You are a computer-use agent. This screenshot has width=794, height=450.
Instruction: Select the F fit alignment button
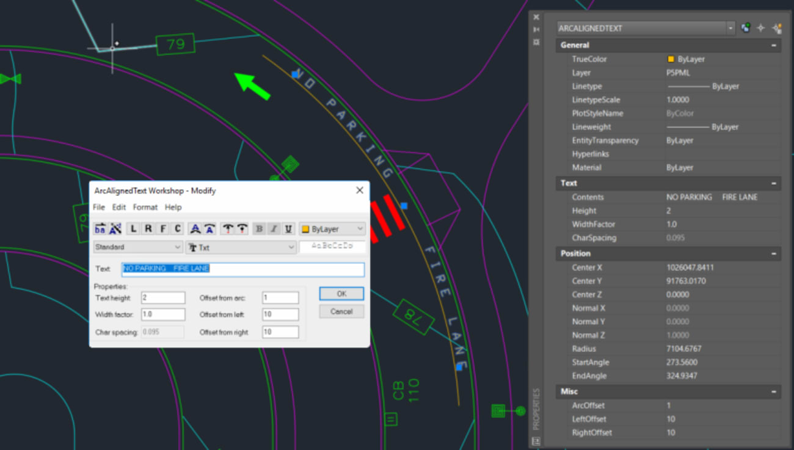pyautogui.click(x=162, y=228)
